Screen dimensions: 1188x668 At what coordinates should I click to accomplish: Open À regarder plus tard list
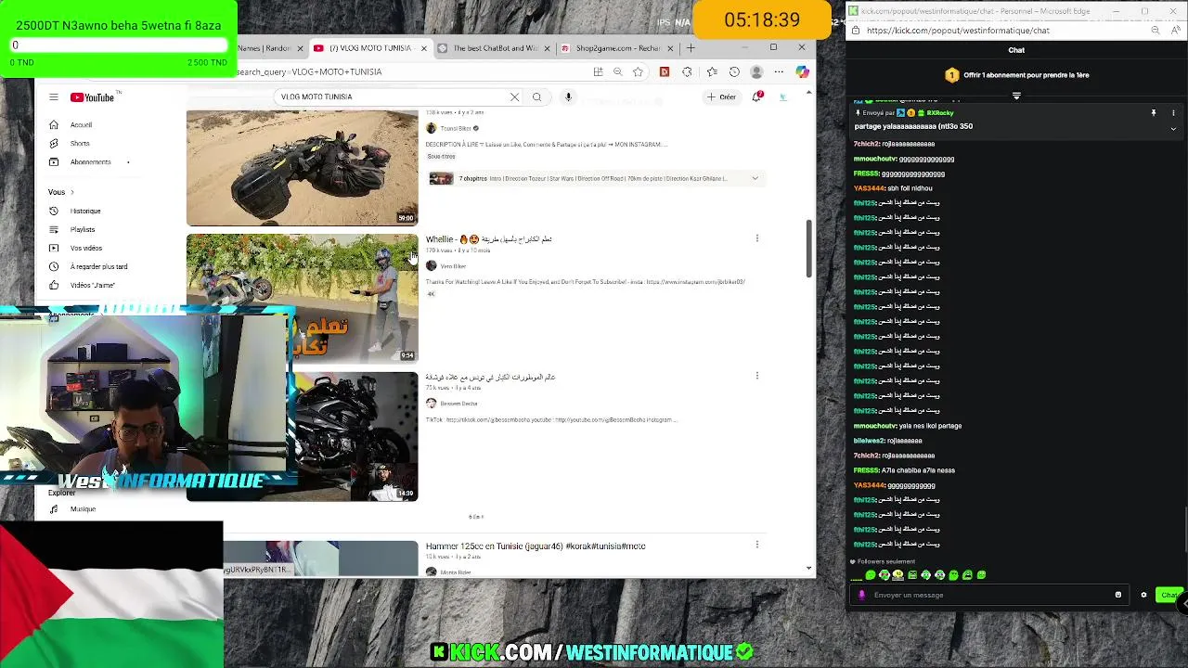(98, 266)
